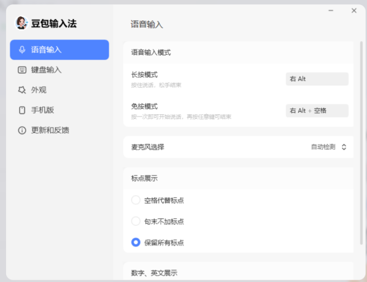Click the Doubao avatar logo icon
The image size is (367, 282).
point(21,23)
